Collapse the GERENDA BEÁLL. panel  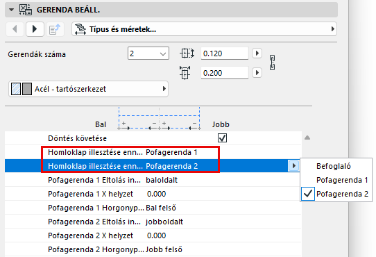click(x=11, y=10)
